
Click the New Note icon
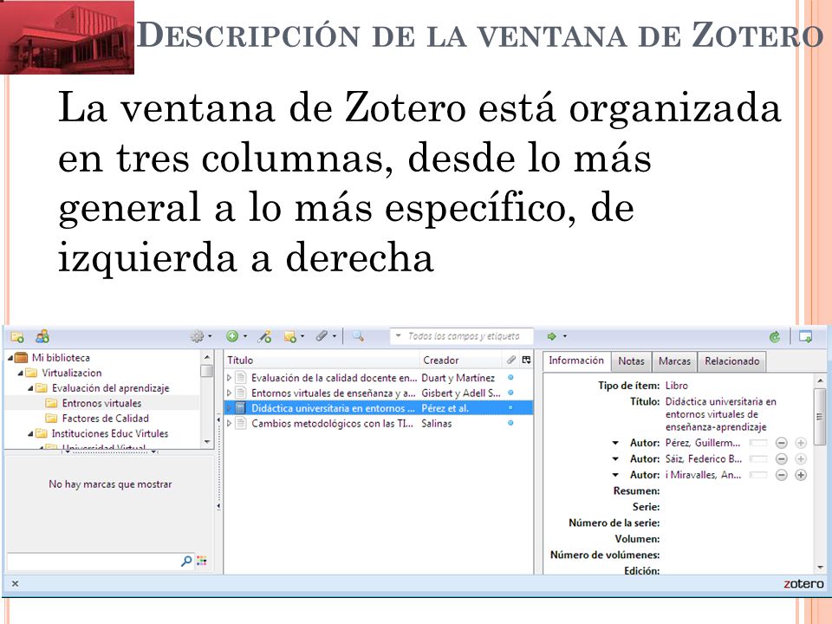click(x=289, y=336)
